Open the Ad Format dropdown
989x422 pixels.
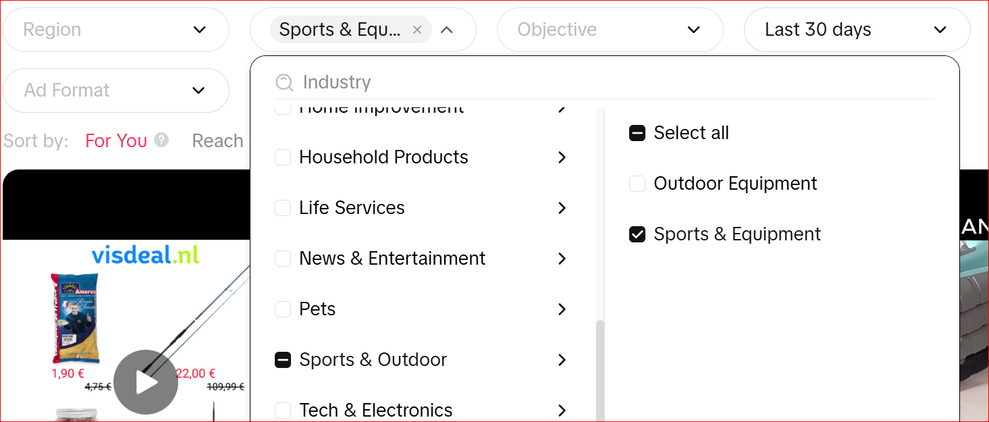(116, 90)
